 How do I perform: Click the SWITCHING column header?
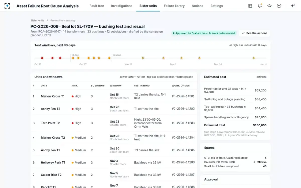pos(142,86)
